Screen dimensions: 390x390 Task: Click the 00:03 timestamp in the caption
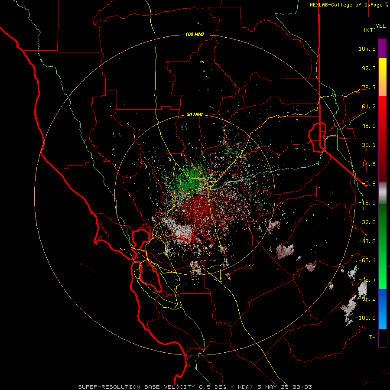[302, 387]
